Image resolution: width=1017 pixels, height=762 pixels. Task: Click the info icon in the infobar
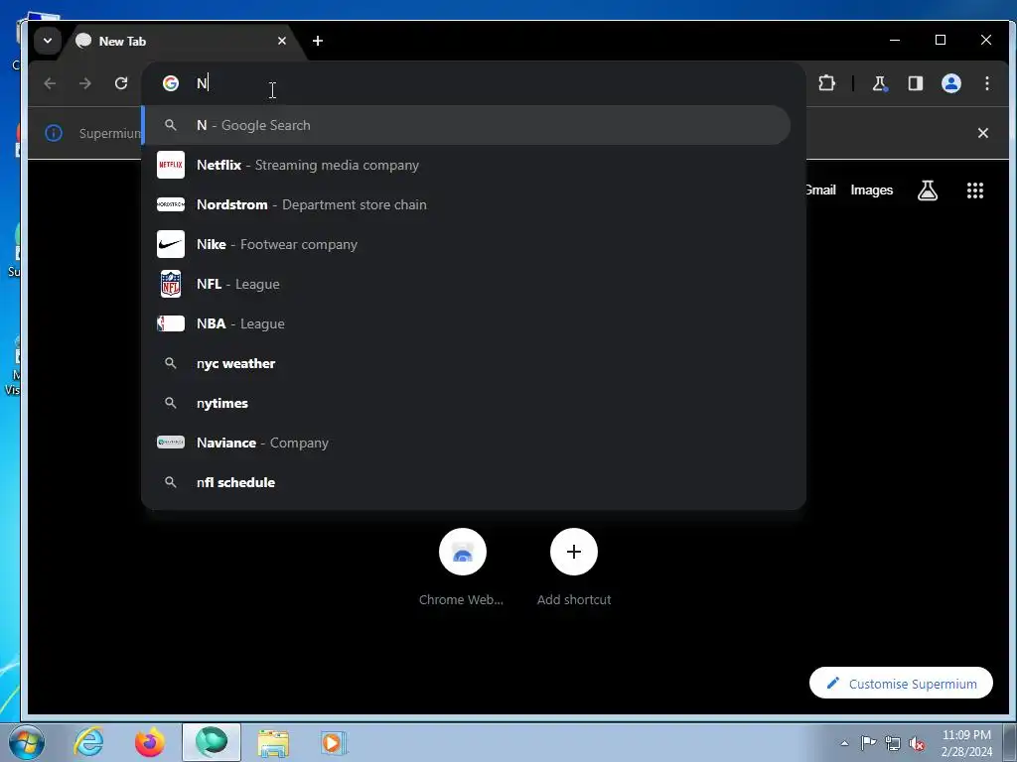pyautogui.click(x=54, y=133)
